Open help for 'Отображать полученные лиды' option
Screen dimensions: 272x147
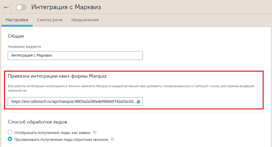95,132
